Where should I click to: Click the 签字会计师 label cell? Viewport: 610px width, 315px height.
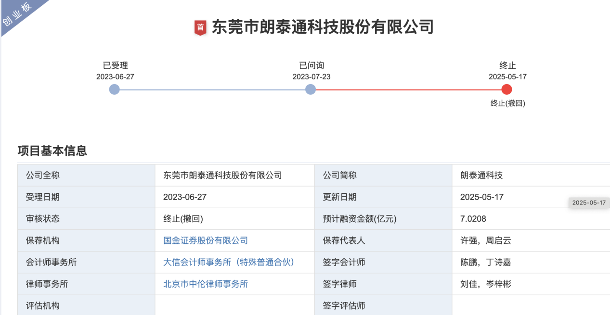(383, 262)
